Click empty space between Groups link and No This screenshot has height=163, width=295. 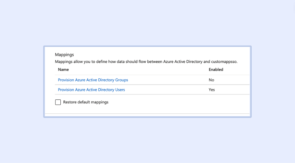pyautogui.click(x=167, y=80)
